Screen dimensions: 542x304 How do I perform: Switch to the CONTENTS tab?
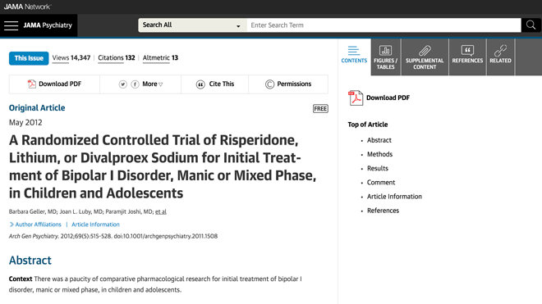click(x=354, y=57)
